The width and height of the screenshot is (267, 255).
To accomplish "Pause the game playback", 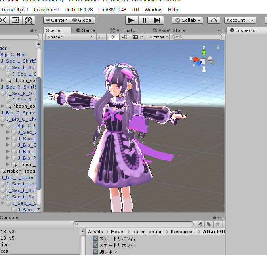I will tap(145, 20).
